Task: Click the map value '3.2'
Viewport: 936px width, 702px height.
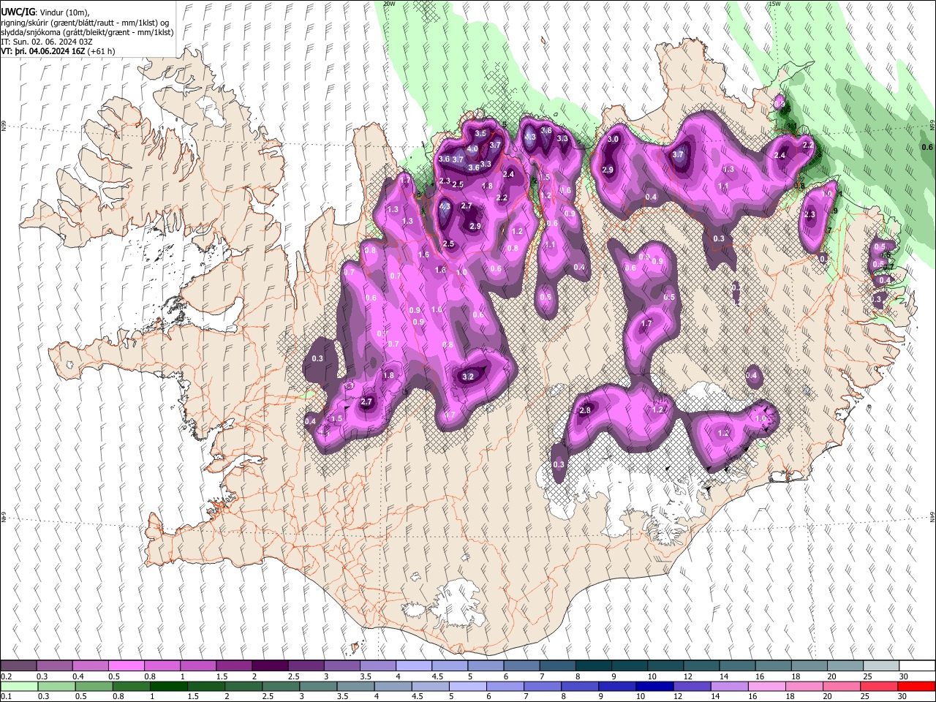Action: tap(469, 377)
